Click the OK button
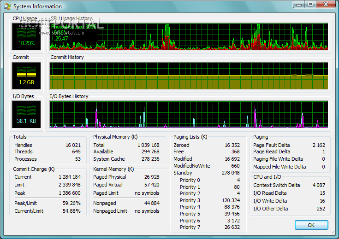339x239 pixels. click(311, 225)
